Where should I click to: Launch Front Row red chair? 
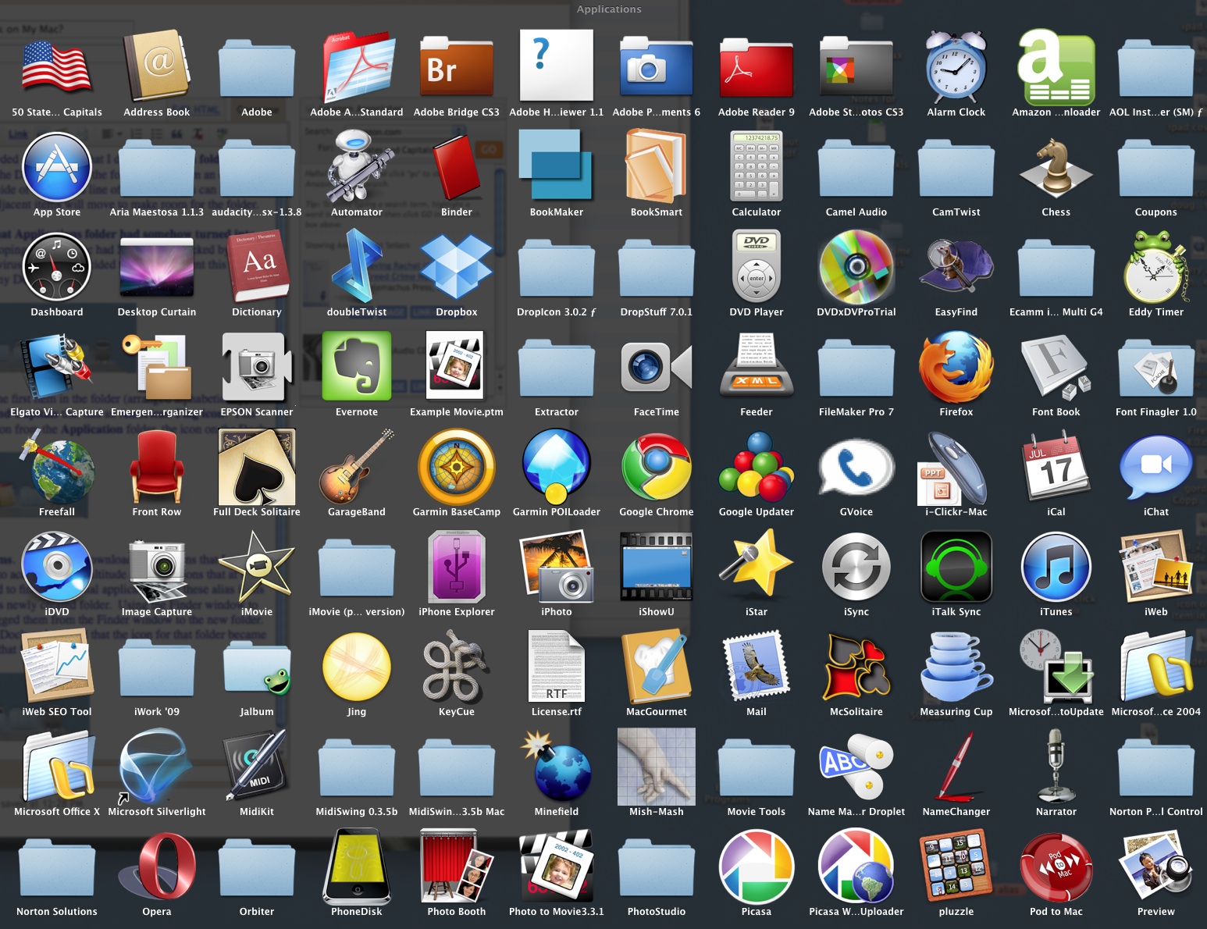(157, 466)
